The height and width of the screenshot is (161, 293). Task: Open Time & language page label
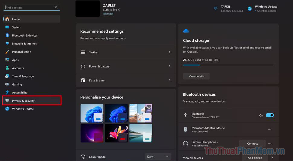(23, 76)
